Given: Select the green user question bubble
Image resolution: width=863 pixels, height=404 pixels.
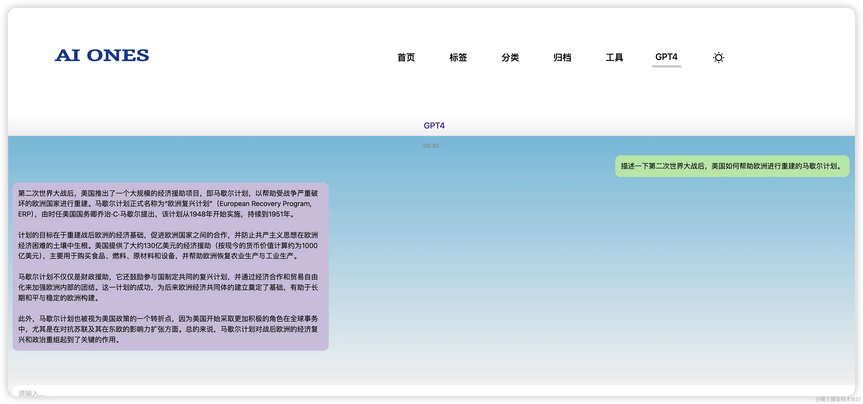Looking at the screenshot, I should (732, 166).
